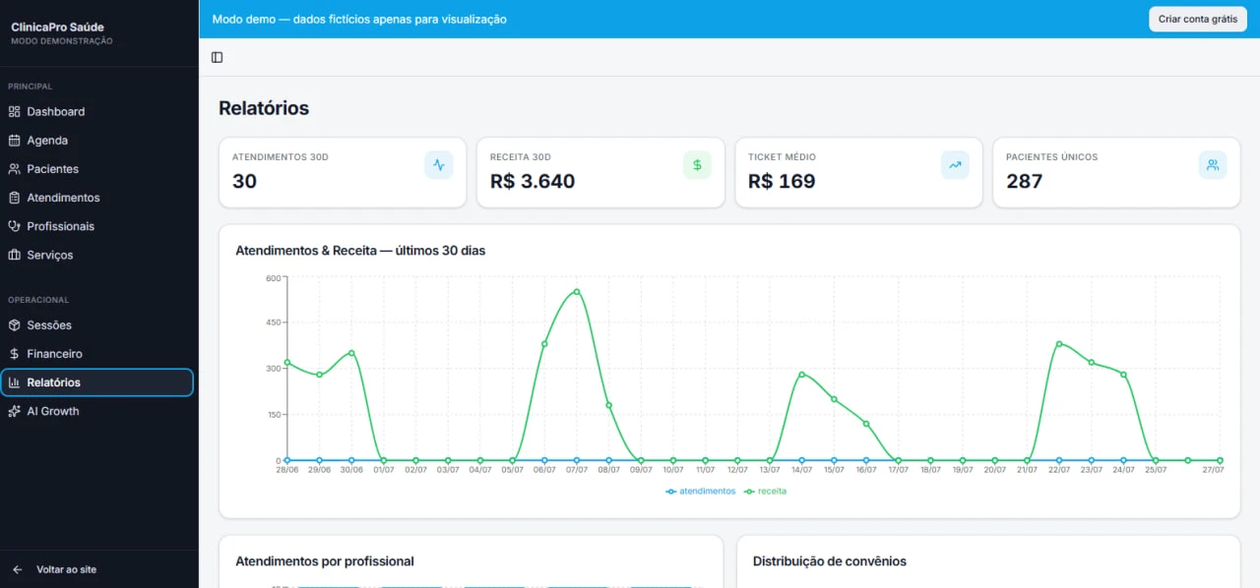Click the Receita 30D dollar icon

697,165
